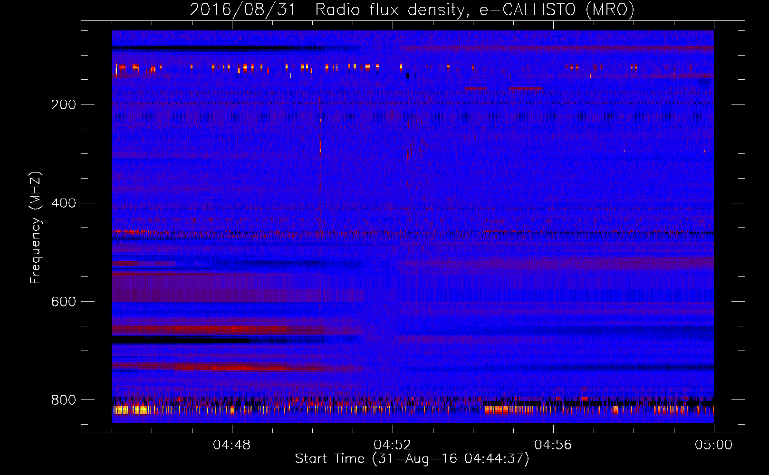Select the "04:48" time tick label
This screenshot has width=769, height=475.
point(232,445)
